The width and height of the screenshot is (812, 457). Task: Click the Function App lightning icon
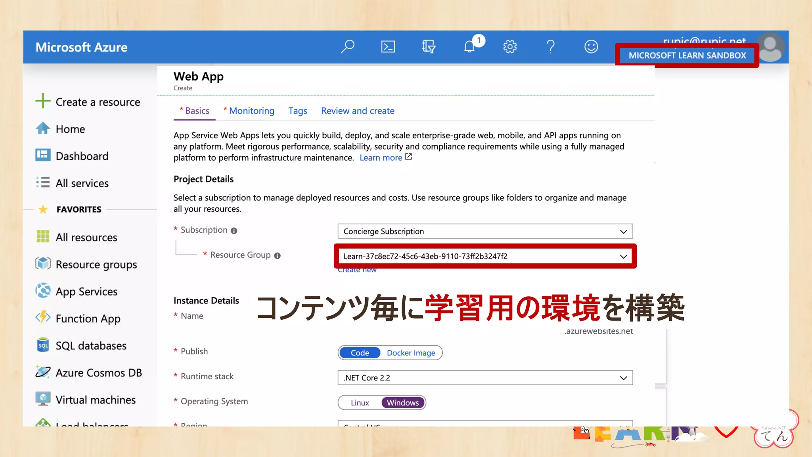43,317
